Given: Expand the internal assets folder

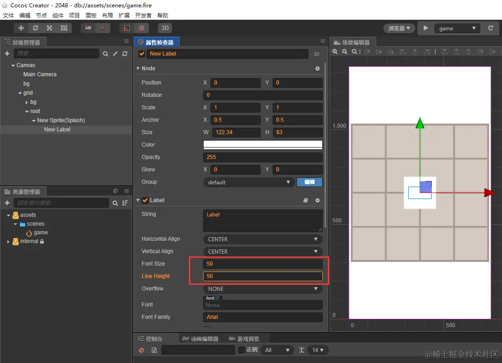Looking at the screenshot, I should (8, 242).
